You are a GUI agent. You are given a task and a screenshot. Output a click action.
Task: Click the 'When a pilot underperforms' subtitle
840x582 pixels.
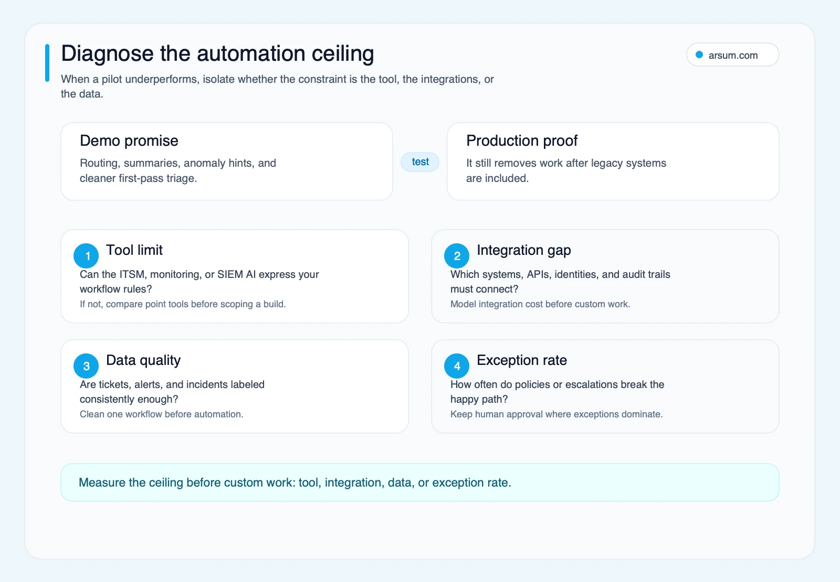coord(277,87)
